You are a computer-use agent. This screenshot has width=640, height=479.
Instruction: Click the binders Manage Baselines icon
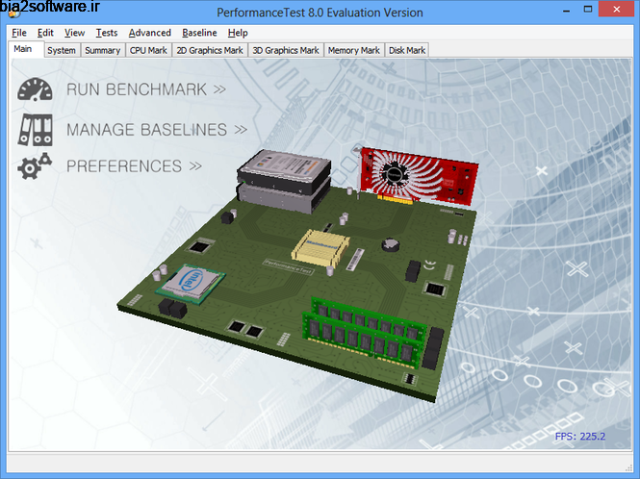click(35, 130)
